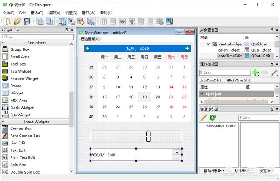280x181 pixels.
Task: Open the month selector 九月 in calendar
Action: click(130, 49)
